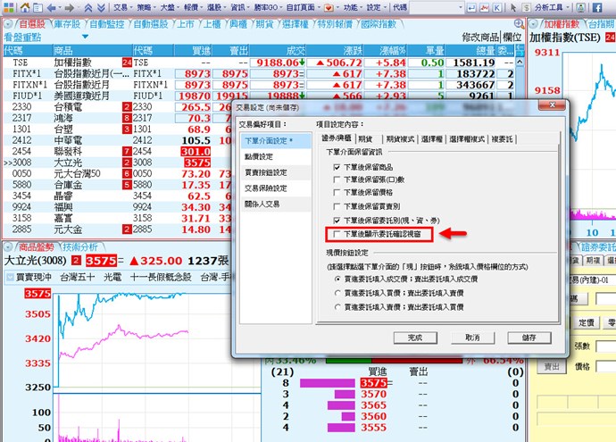Image resolution: width=616 pixels, height=442 pixels.
Task: Click the red badge next to 鴻海
Action: tap(127, 118)
